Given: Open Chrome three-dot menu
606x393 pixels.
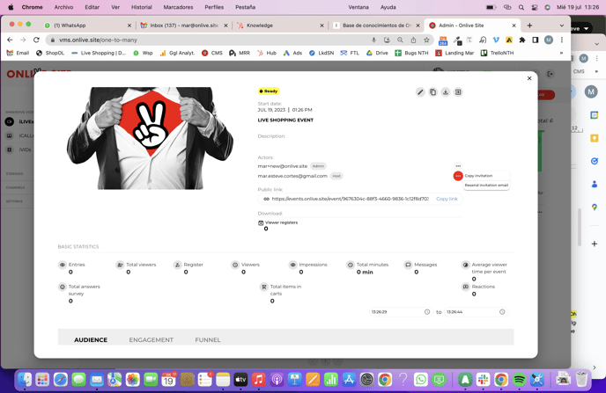Looking at the screenshot, I should pyautogui.click(x=562, y=40).
